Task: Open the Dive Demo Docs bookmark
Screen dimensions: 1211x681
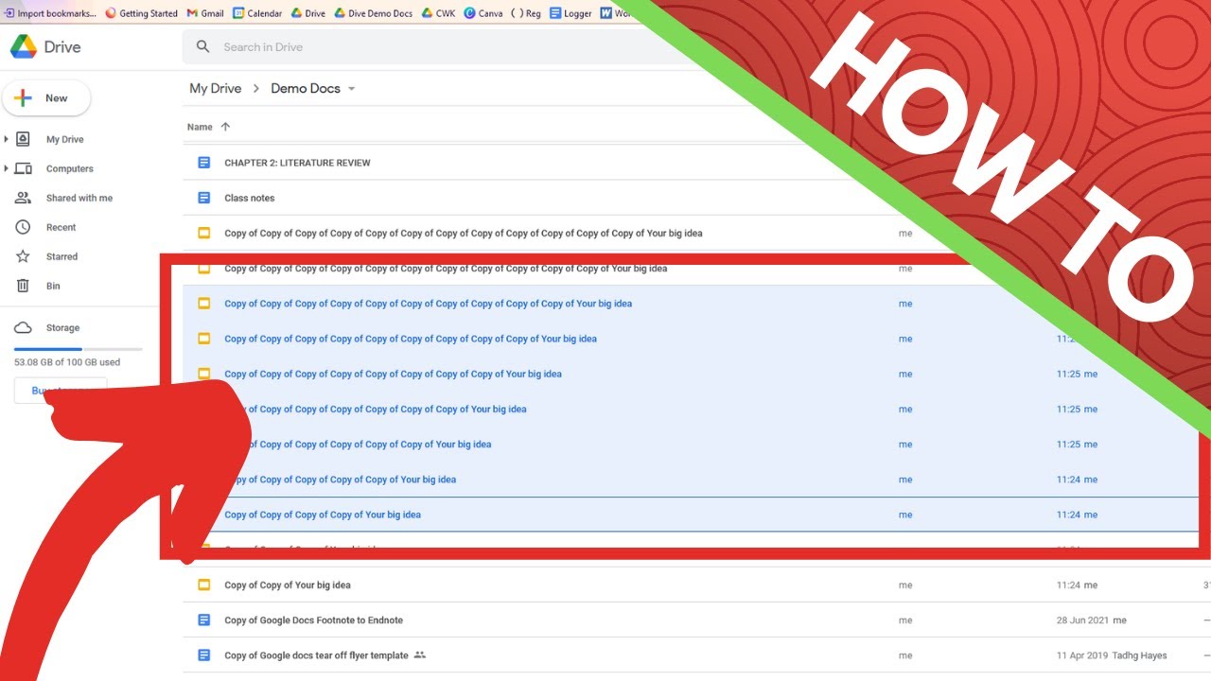Action: pos(373,13)
